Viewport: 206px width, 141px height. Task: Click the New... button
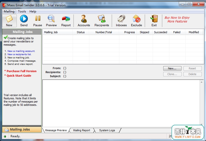tap(172, 68)
